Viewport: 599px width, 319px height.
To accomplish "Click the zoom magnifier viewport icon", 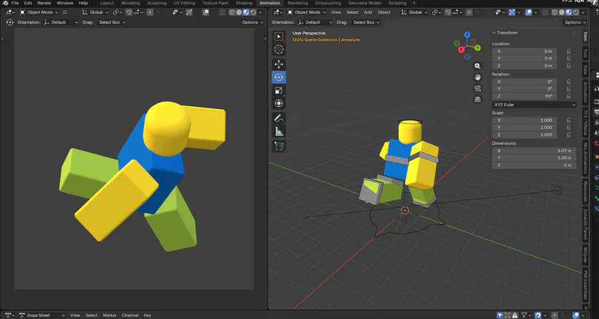I will pyautogui.click(x=477, y=66).
